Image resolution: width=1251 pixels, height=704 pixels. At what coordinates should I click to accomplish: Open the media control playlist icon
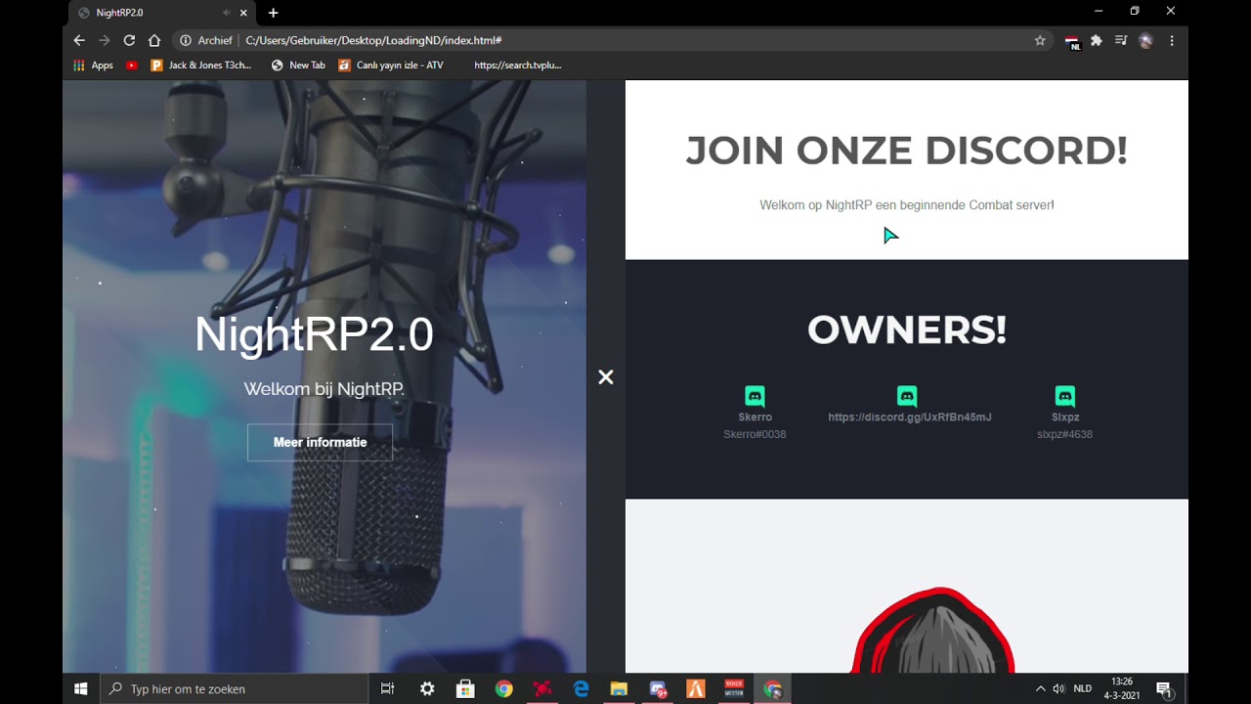pyautogui.click(x=1121, y=40)
